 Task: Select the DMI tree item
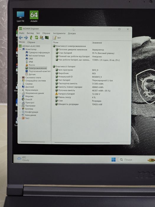pos(29,59)
